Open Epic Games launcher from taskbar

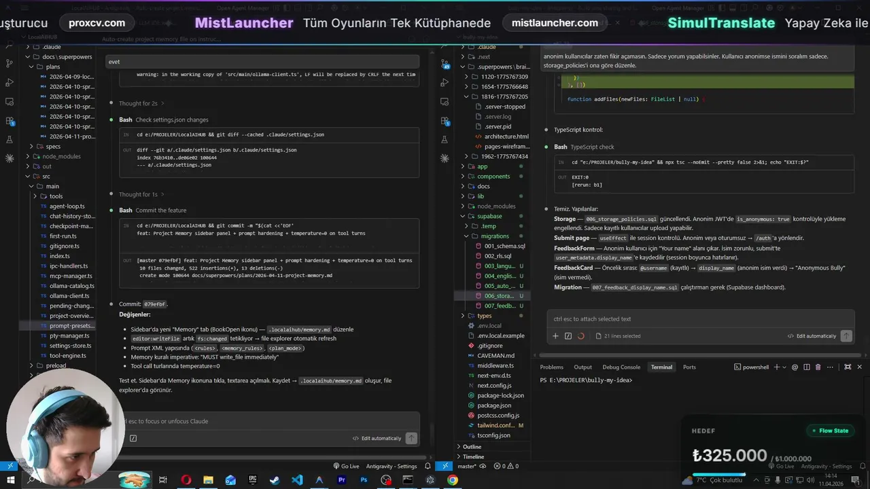point(252,480)
